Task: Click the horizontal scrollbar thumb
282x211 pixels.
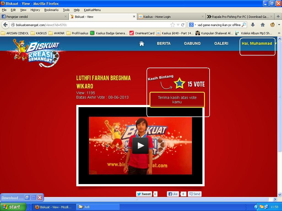Action: click(137, 199)
